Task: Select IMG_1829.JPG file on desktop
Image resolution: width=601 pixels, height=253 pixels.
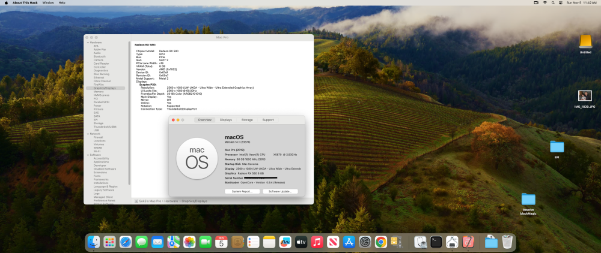Action: [x=585, y=100]
